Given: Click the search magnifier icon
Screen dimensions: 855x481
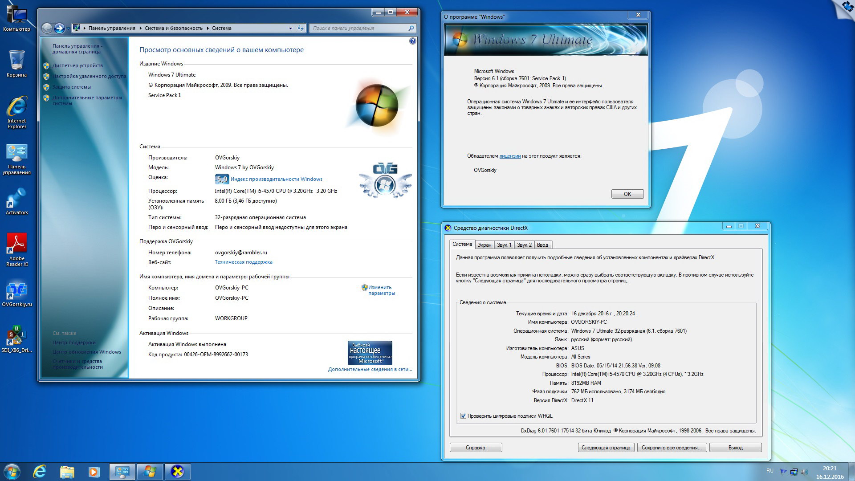Looking at the screenshot, I should 411,28.
